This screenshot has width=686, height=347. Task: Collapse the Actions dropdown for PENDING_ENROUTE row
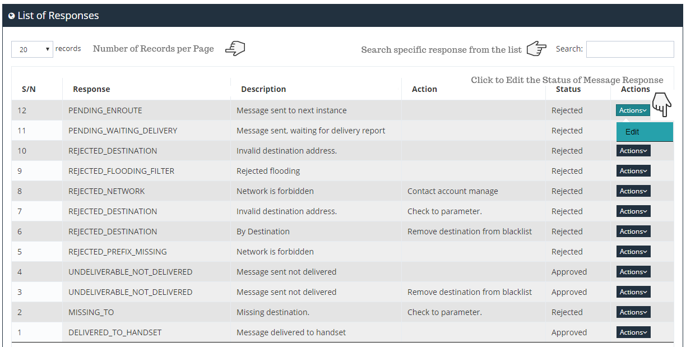pos(633,110)
